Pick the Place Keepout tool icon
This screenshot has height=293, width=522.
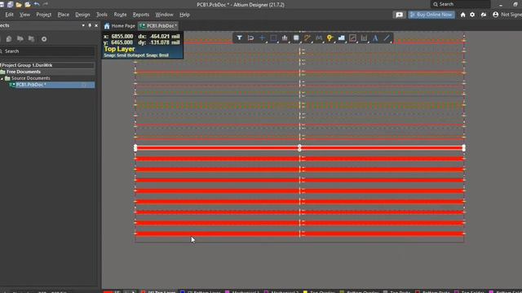point(352,38)
